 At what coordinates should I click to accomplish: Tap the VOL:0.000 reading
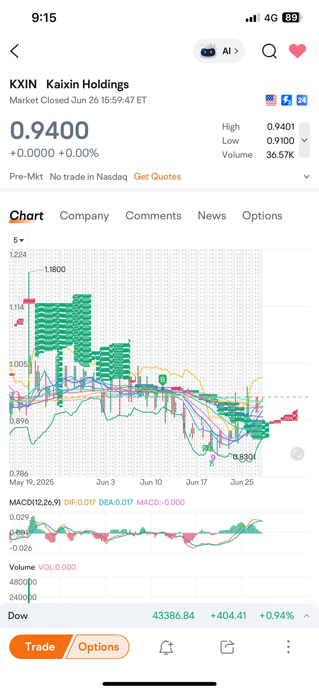coord(57,567)
